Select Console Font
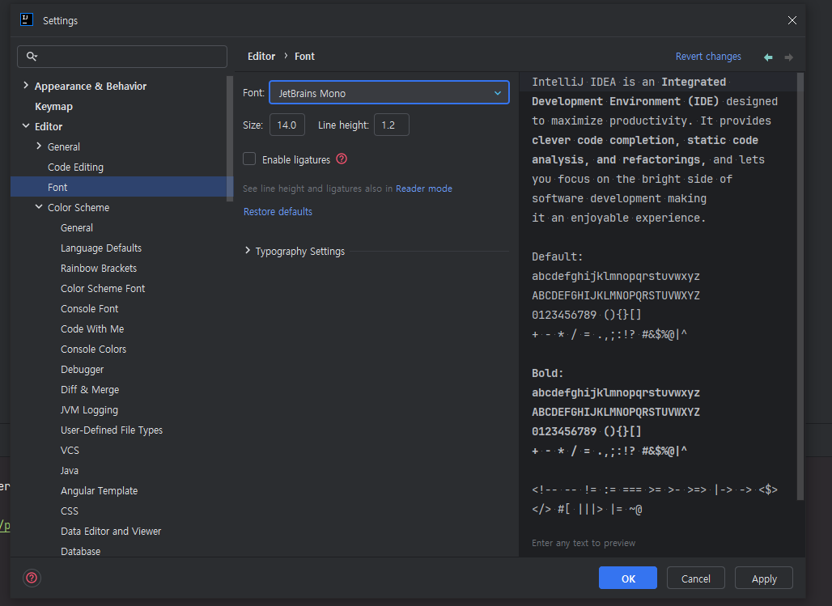The width and height of the screenshot is (832, 606). (x=89, y=308)
